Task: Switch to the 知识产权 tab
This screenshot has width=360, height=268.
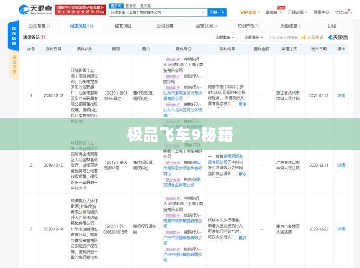Action: [x=249, y=26]
